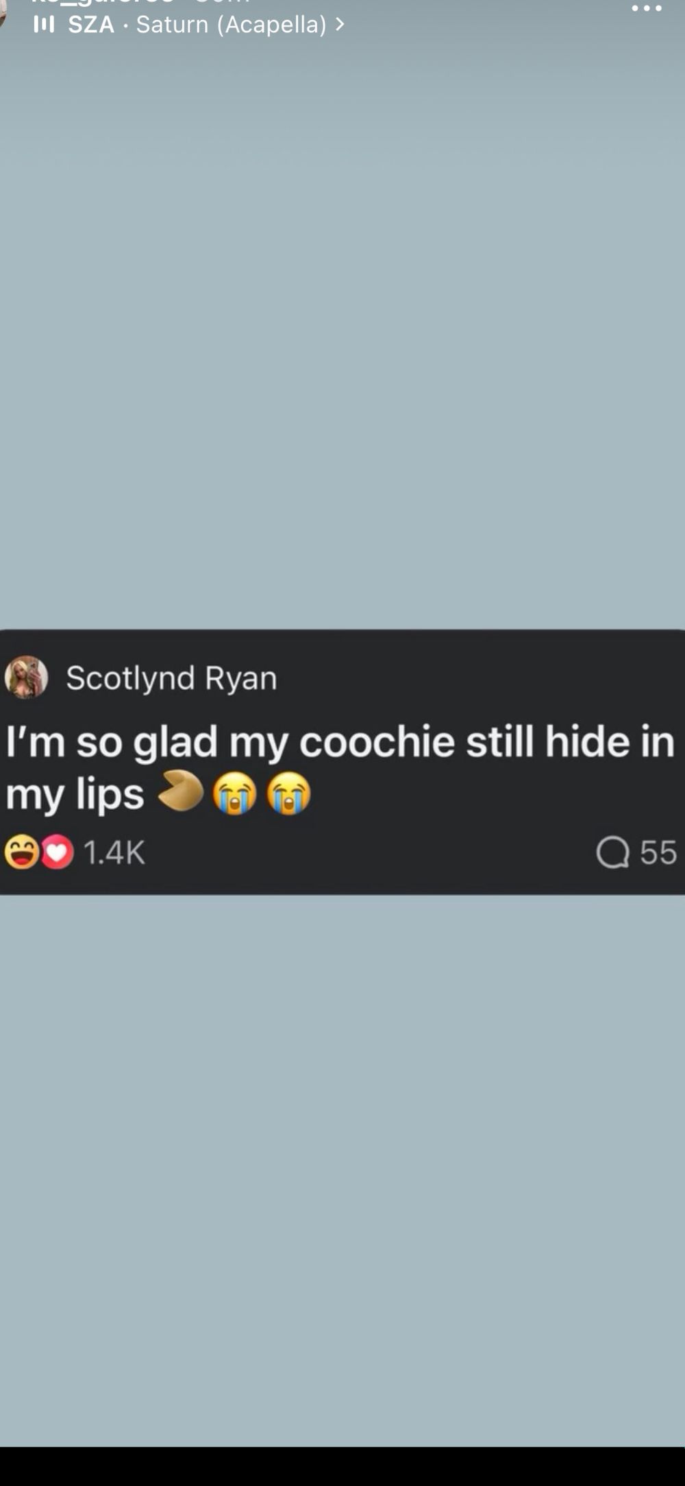
Task: Open the Saturn (Acapella) song title
Action: pos(232,25)
